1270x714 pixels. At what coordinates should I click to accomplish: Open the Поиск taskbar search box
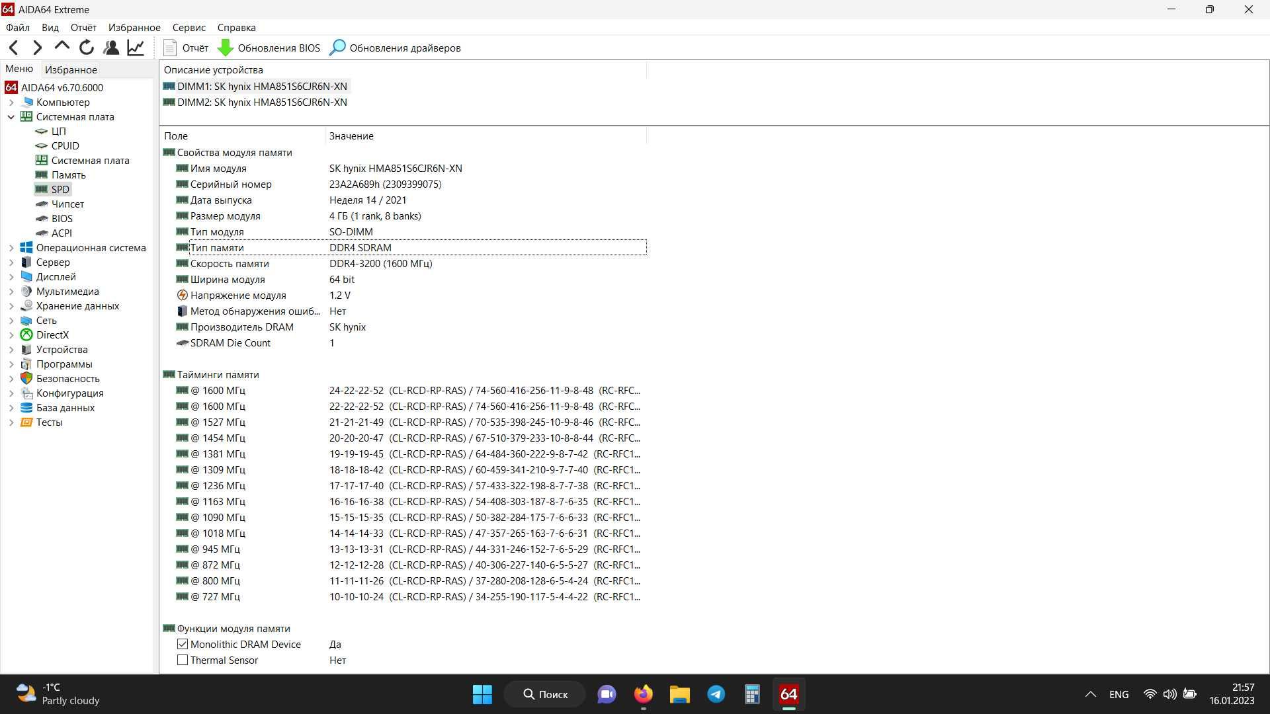point(545,694)
